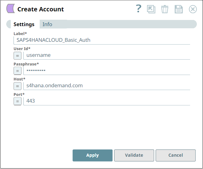Save using the floppy disk icon
The image size is (203, 169).
point(179,9)
